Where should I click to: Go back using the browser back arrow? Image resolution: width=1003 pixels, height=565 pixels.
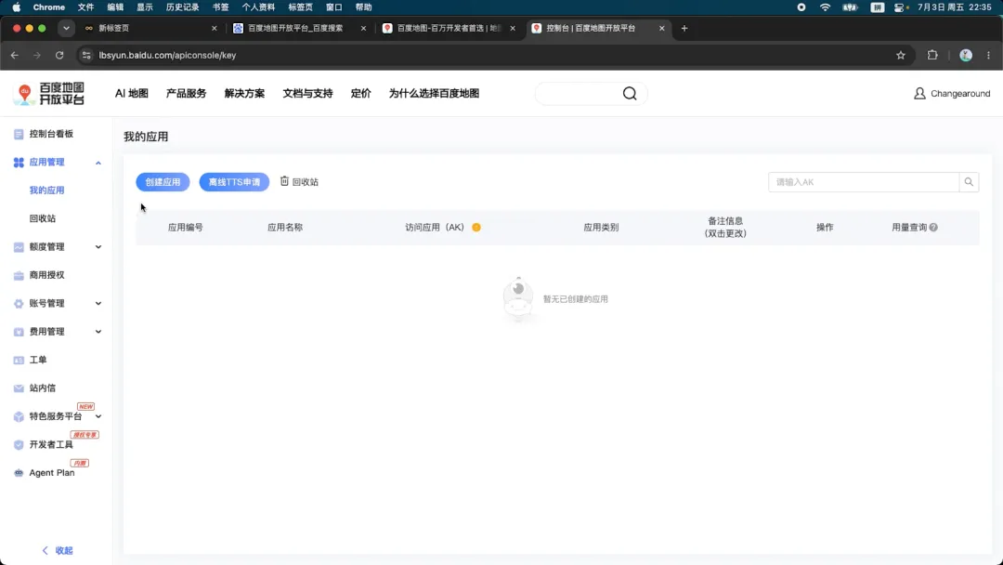coord(14,55)
